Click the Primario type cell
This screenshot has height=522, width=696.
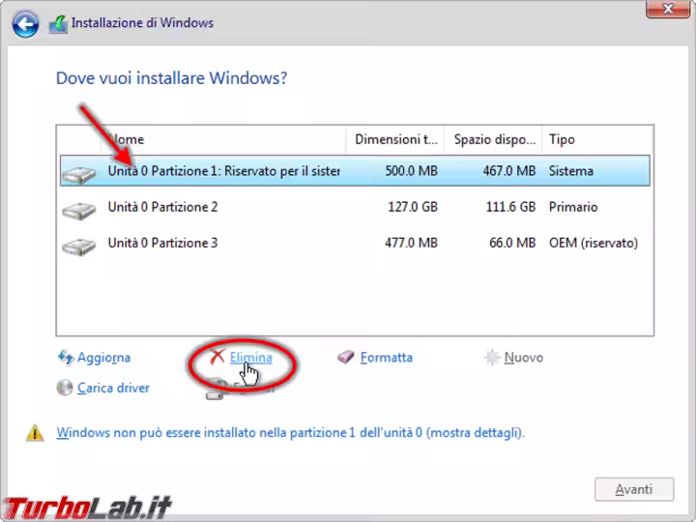pyautogui.click(x=573, y=207)
